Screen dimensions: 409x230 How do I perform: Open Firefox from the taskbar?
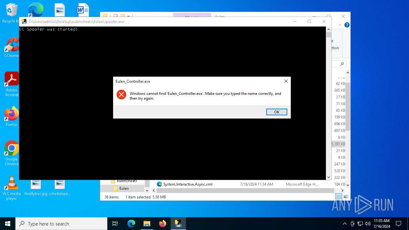(x=162, y=224)
